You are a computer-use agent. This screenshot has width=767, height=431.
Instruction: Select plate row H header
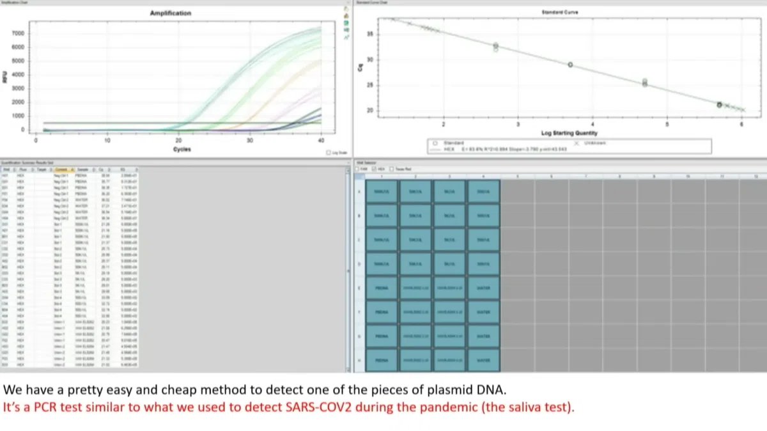click(360, 360)
